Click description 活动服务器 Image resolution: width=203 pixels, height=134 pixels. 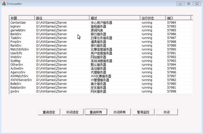coord(98,69)
